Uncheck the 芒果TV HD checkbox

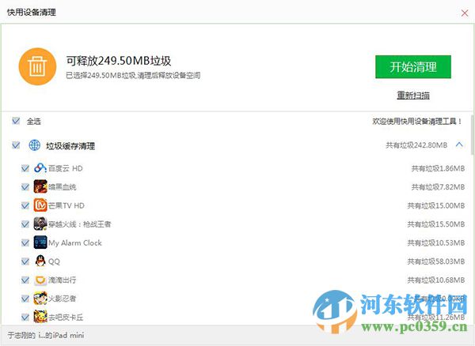pyautogui.click(x=25, y=206)
